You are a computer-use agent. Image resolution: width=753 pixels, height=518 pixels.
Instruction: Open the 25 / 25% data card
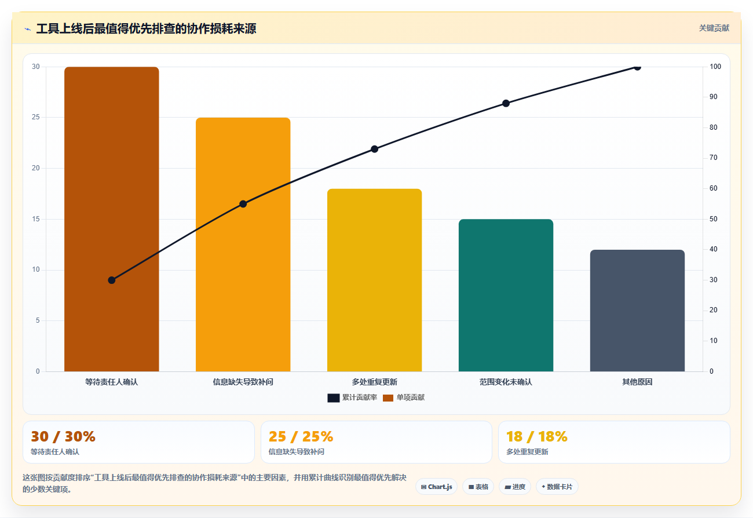[x=376, y=442]
